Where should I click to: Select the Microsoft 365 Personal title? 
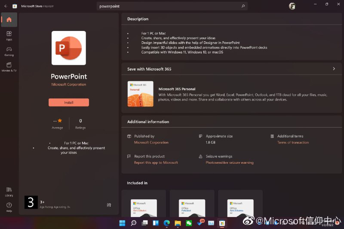(177, 89)
